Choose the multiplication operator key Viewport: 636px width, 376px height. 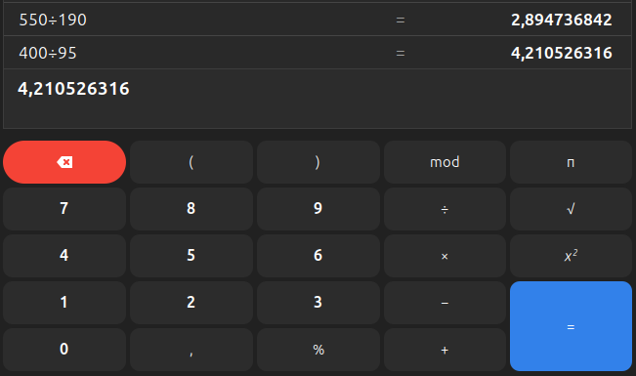445,256
